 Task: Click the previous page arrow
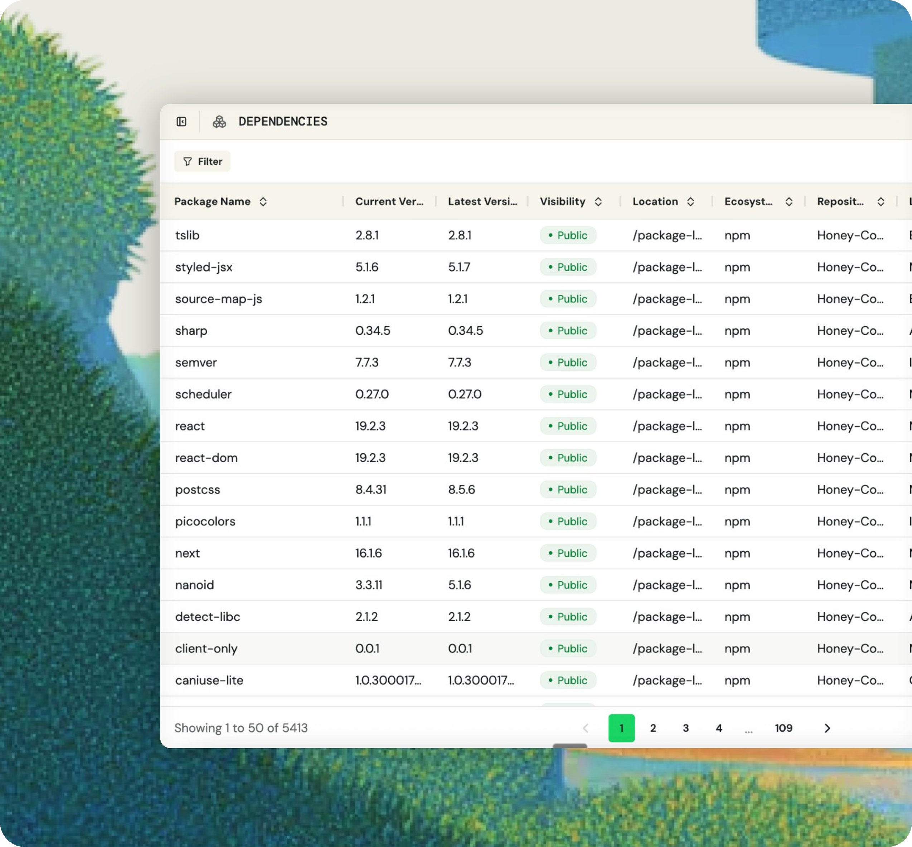586,728
